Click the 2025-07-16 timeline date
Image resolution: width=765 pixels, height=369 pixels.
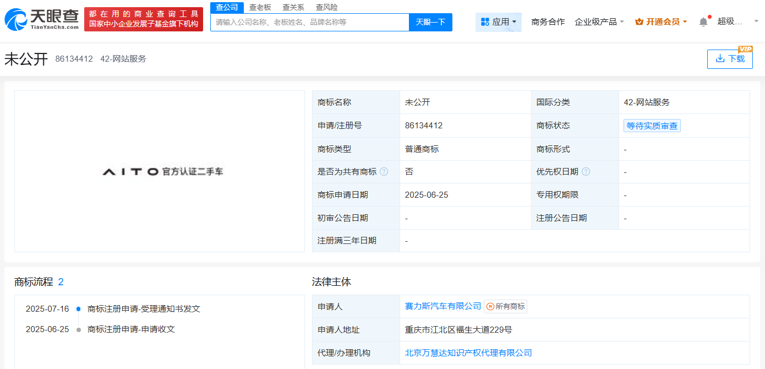47,309
